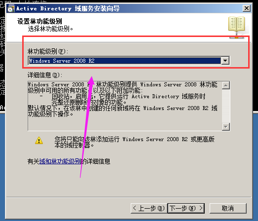Click the details box scrollbar track
Viewport: 258px width, 221px height.
pos(226,106)
